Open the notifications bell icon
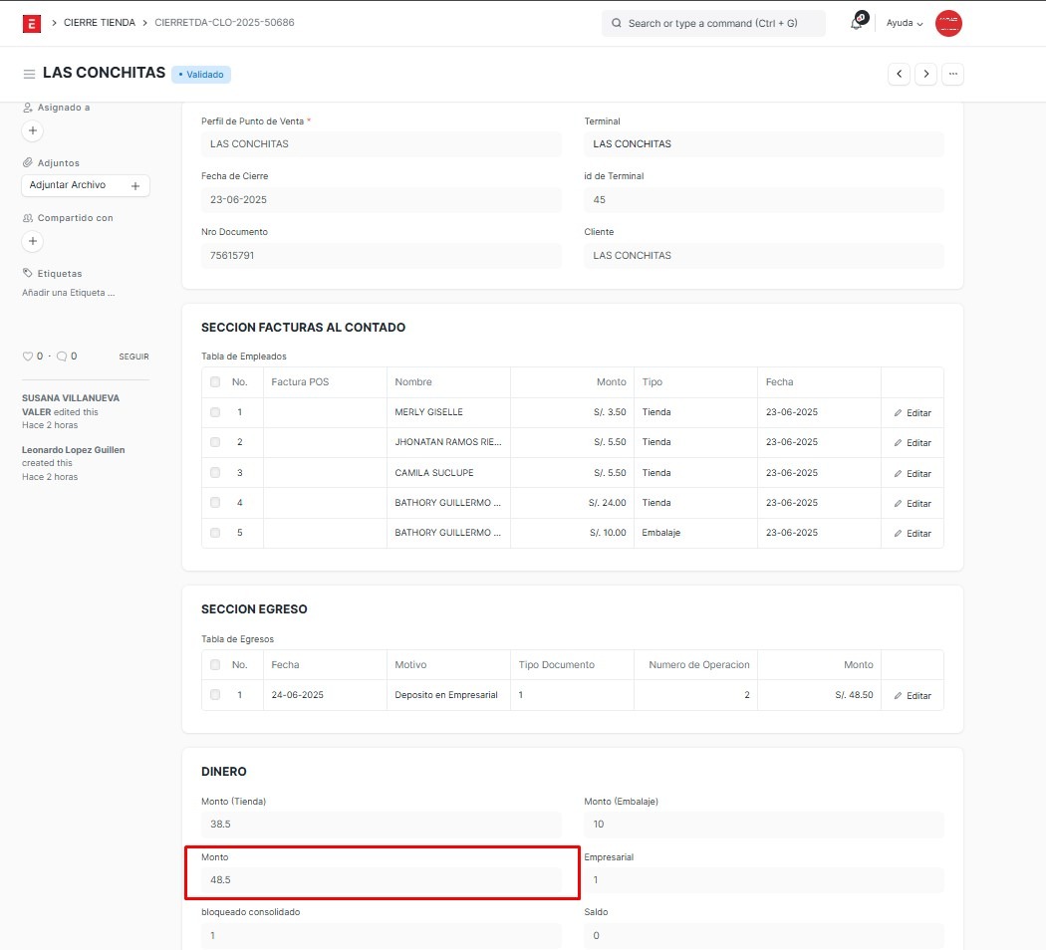1046x950 pixels. coord(857,23)
